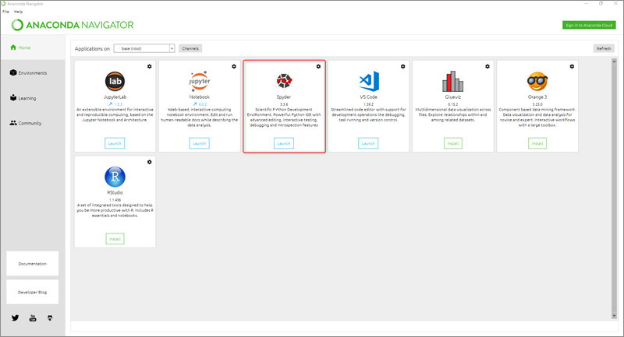The height and width of the screenshot is (337, 624).
Task: Open the File menu
Action: (5, 12)
